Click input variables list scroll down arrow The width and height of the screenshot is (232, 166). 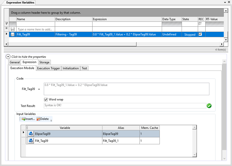[x=194, y=155]
